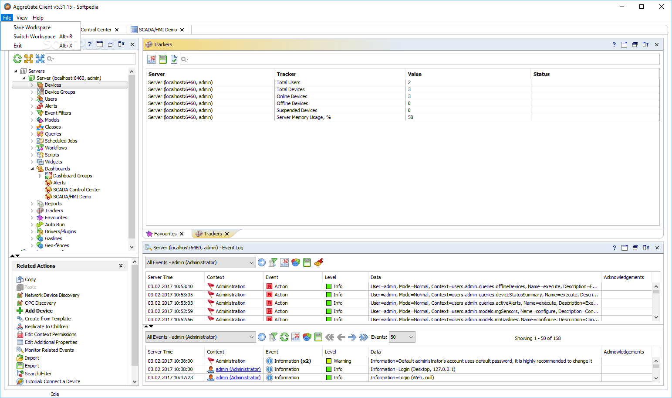Open the lower All Events filter dropdown
The image size is (672, 398).
200,337
